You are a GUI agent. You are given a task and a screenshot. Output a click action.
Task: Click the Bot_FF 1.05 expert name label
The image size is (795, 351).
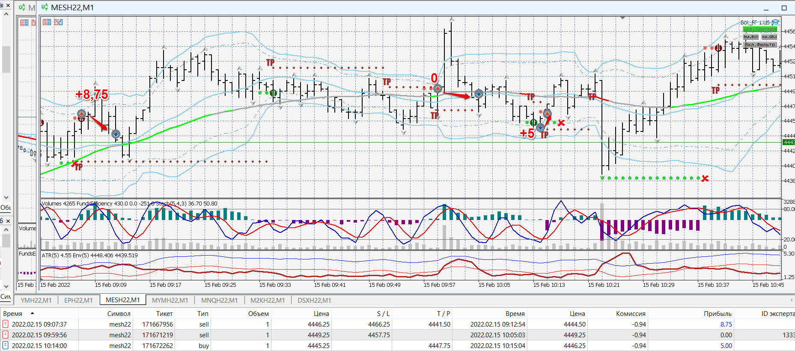tap(755, 22)
